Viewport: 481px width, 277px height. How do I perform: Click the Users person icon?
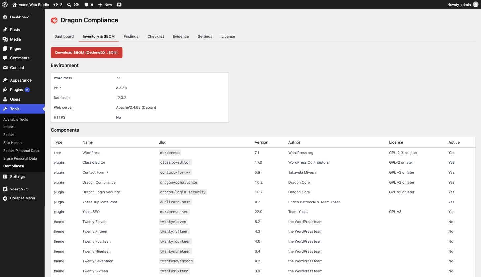point(5,99)
